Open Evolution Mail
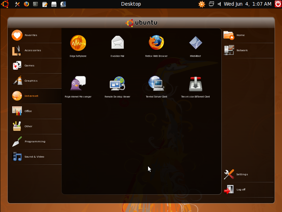 pos(117,46)
